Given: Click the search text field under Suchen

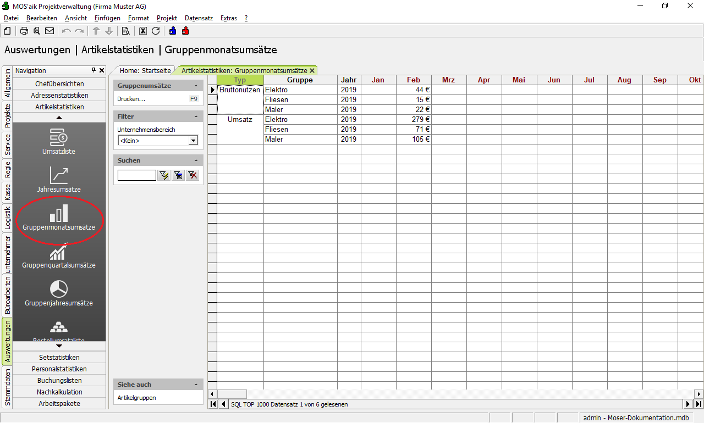Looking at the screenshot, I should [136, 175].
